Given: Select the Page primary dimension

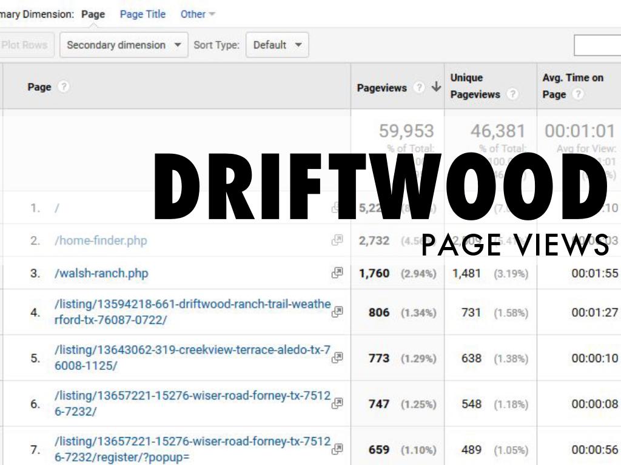Looking at the screenshot, I should 93,14.
